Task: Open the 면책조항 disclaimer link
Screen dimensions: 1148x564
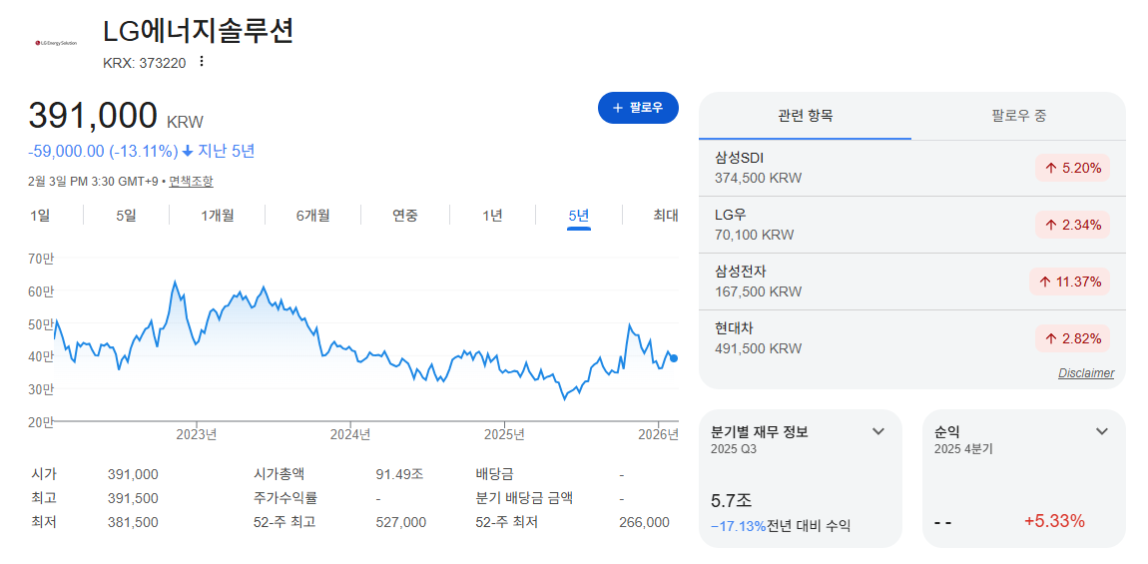Action: coord(191,181)
